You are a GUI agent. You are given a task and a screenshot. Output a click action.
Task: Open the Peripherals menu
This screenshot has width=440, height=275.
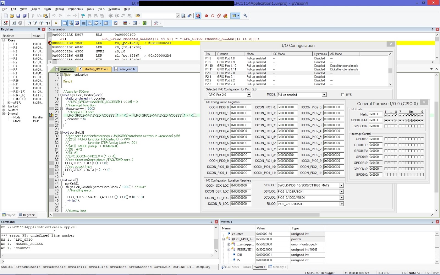coord(75,9)
